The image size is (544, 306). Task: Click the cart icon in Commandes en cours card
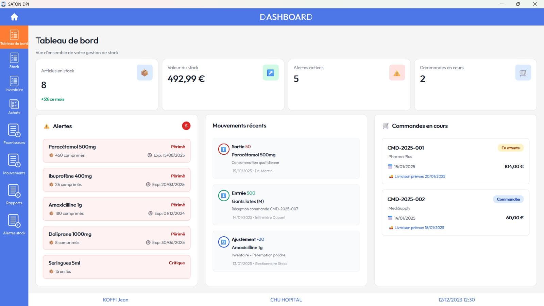[523, 73]
